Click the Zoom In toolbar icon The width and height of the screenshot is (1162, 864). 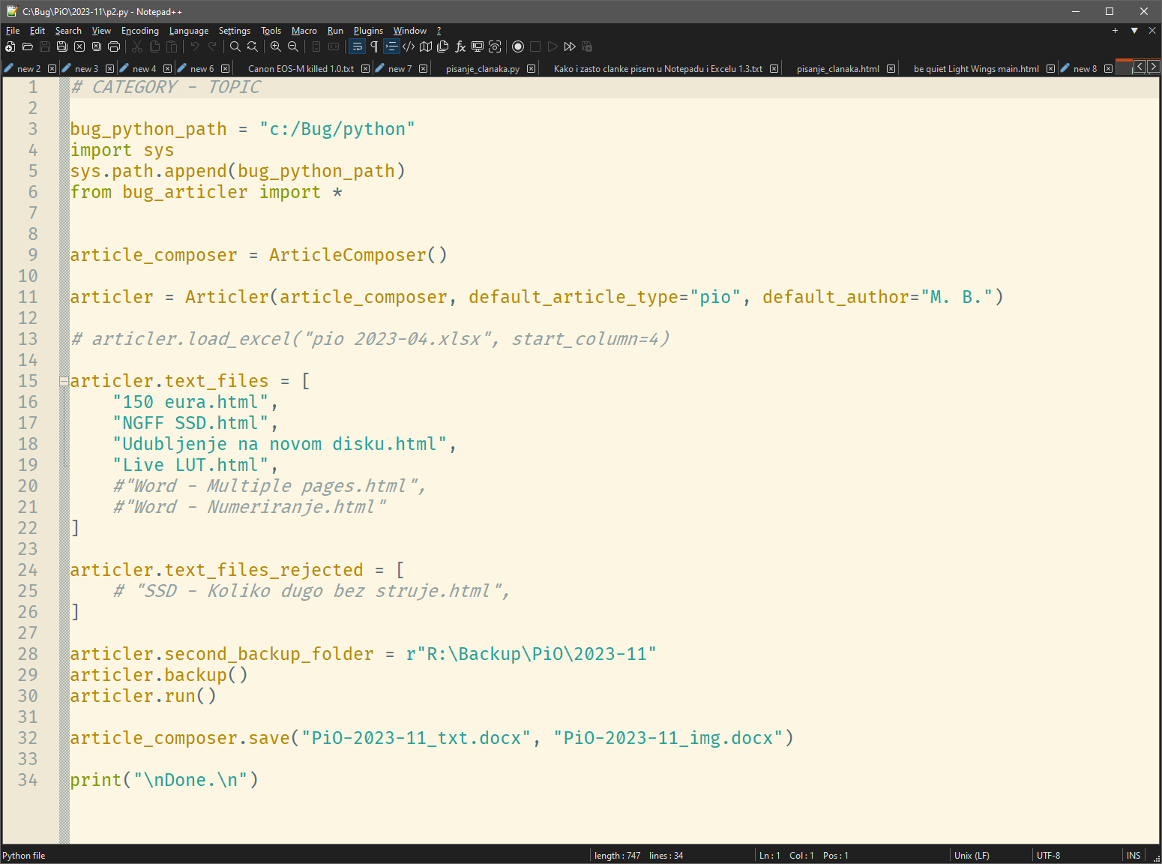276,46
